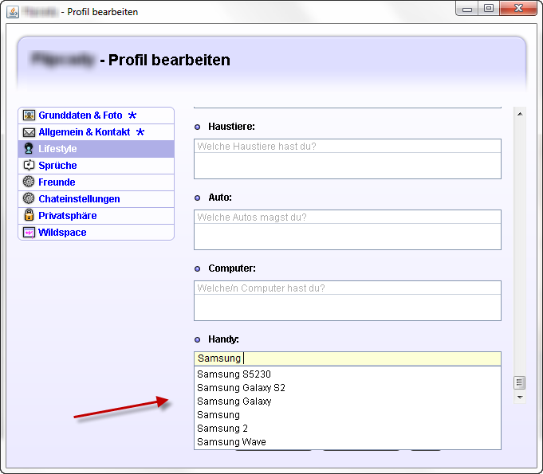The height and width of the screenshot is (474, 543).
Task: Go to the Freunde section
Action: pos(96,182)
